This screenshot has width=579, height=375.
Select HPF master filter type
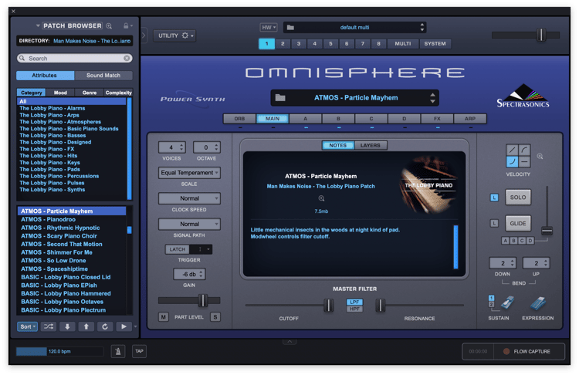click(354, 309)
